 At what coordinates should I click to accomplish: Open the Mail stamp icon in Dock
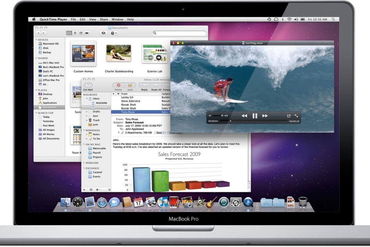pyautogui.click(x=90, y=202)
